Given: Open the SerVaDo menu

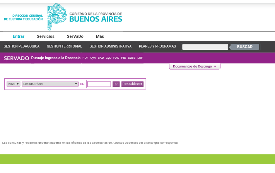Looking at the screenshot, I should coord(75,36).
